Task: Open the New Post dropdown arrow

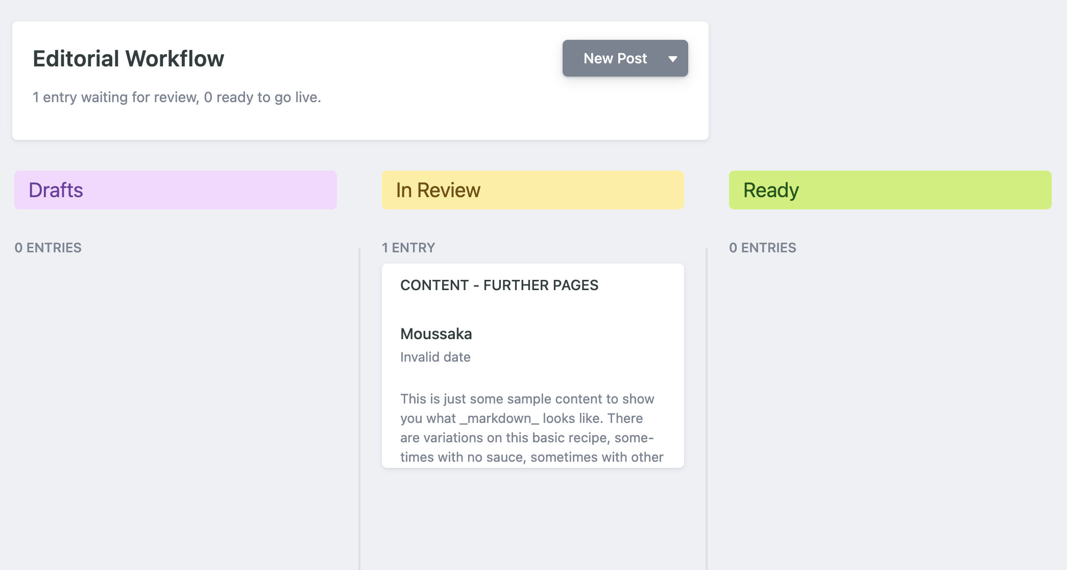Action: pos(673,59)
